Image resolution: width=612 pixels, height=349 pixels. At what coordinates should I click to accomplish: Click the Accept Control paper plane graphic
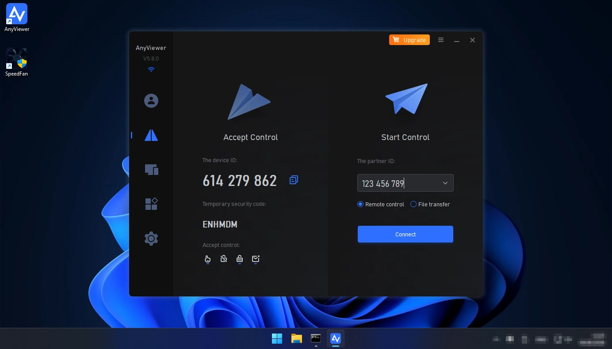(x=249, y=102)
